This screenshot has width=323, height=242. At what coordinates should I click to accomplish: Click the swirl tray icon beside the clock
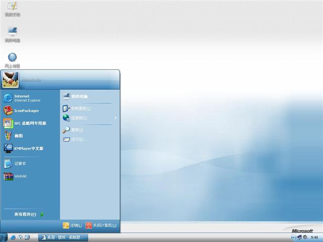[305, 237]
